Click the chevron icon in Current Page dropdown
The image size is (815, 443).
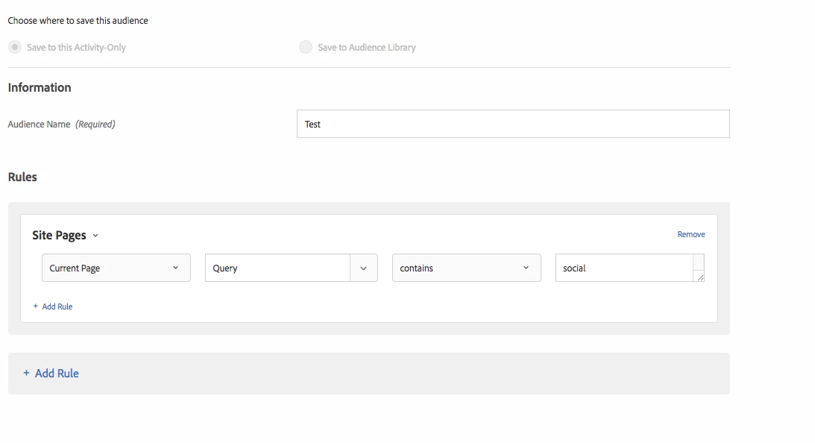coord(176,268)
